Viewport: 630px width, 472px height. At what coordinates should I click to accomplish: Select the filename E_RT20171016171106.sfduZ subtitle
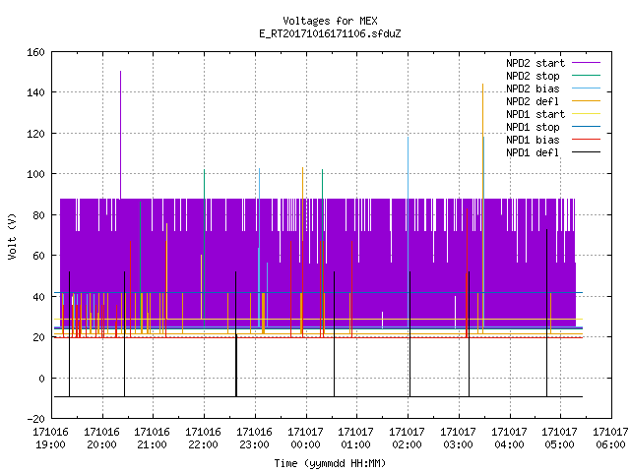330,33
